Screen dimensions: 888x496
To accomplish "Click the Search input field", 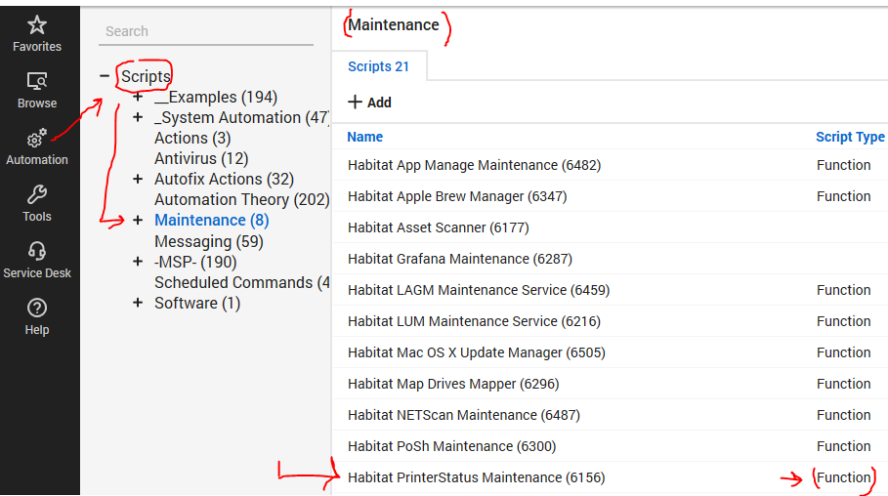I will click(x=205, y=31).
